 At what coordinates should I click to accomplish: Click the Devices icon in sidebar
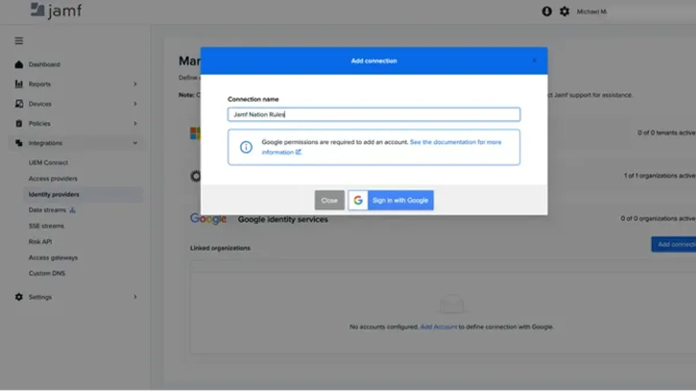click(x=19, y=104)
